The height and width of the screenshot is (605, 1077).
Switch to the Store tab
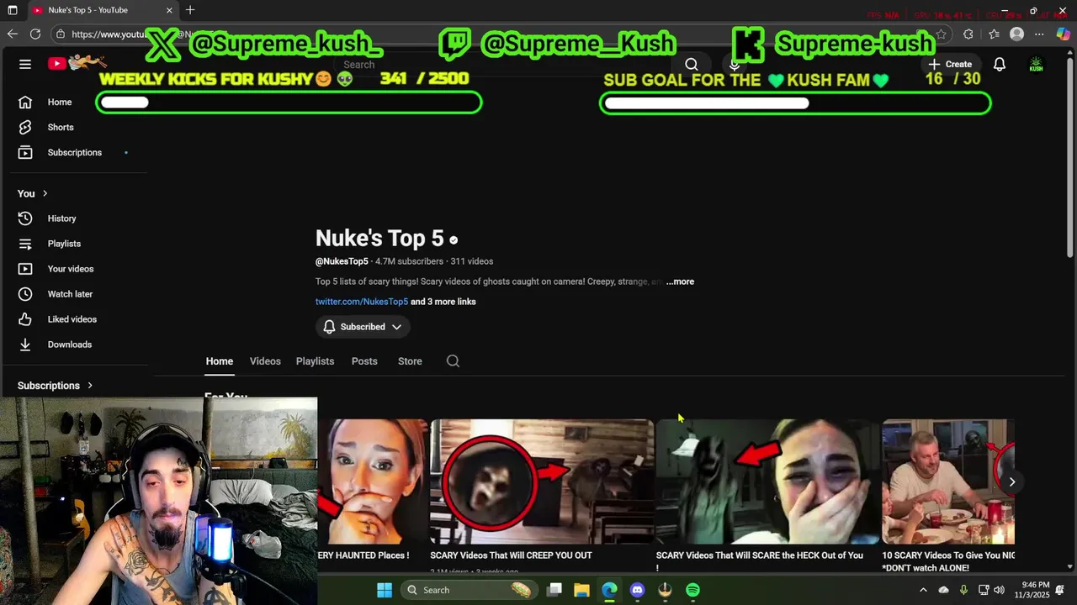(410, 361)
